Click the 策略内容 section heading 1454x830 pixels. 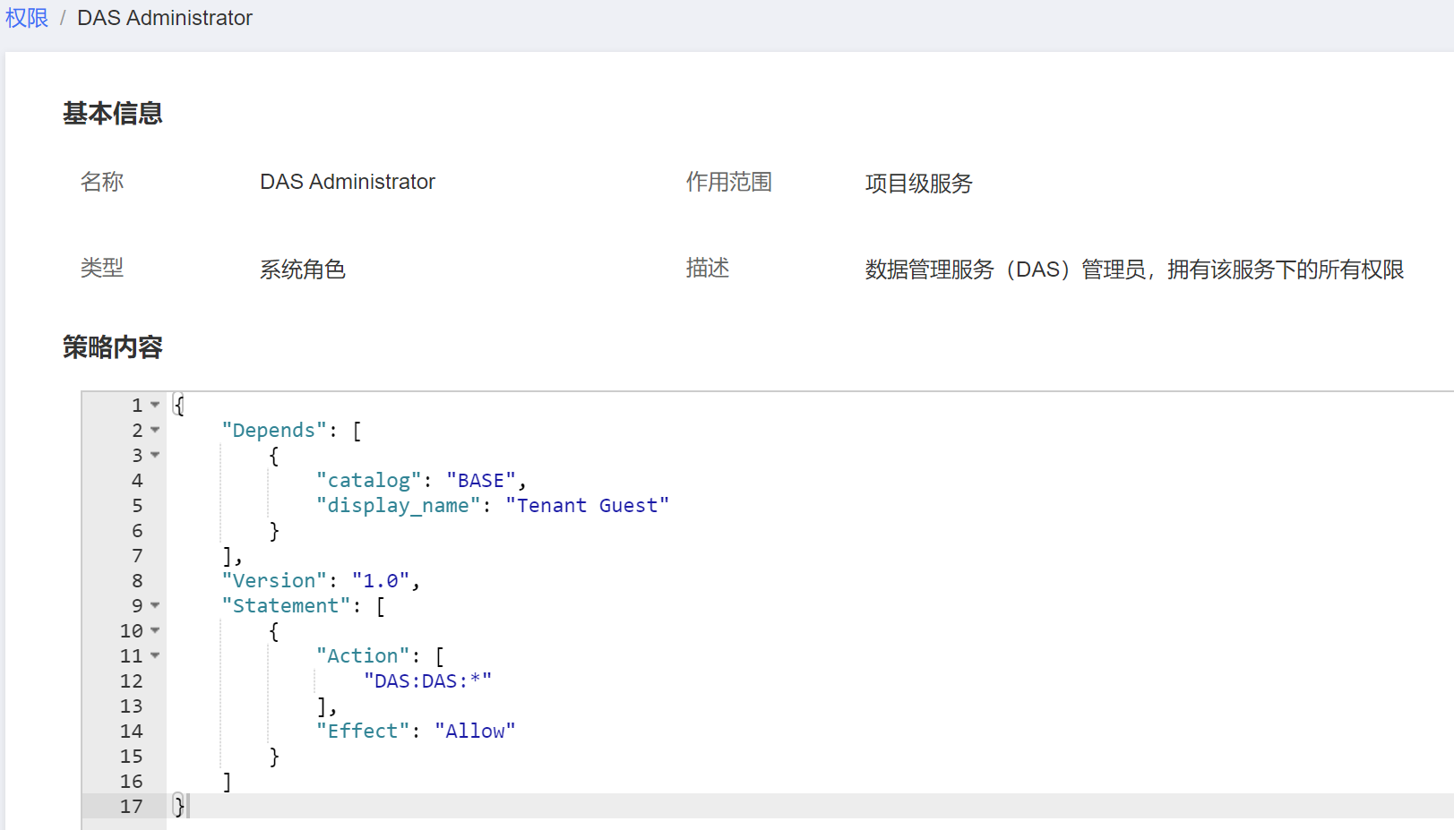pos(112,347)
